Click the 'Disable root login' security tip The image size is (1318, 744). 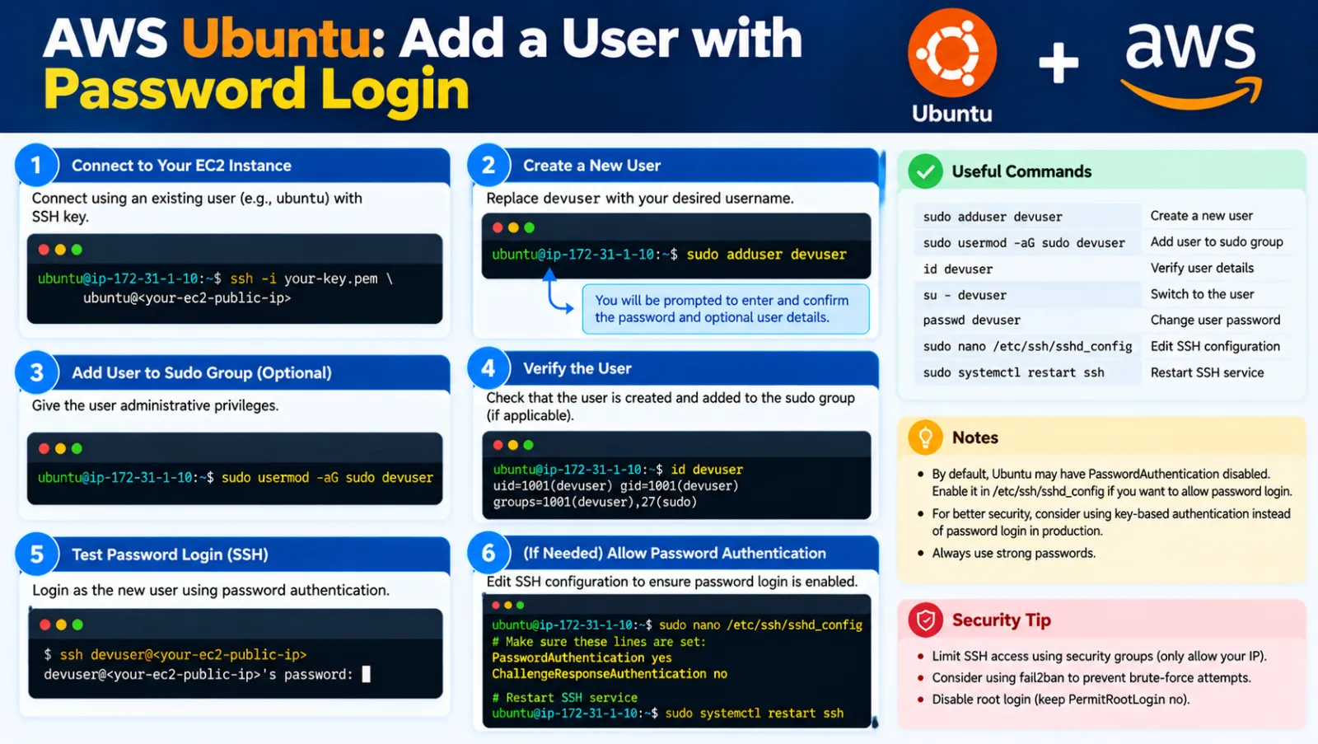[1061, 699]
